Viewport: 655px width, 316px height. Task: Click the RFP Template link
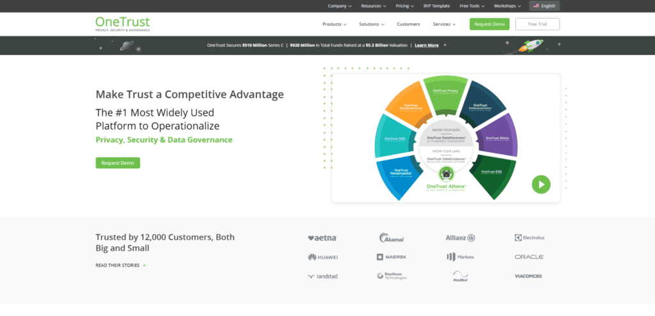436,6
